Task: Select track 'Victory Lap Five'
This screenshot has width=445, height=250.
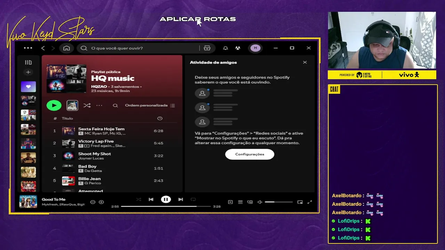Action: tap(112, 143)
